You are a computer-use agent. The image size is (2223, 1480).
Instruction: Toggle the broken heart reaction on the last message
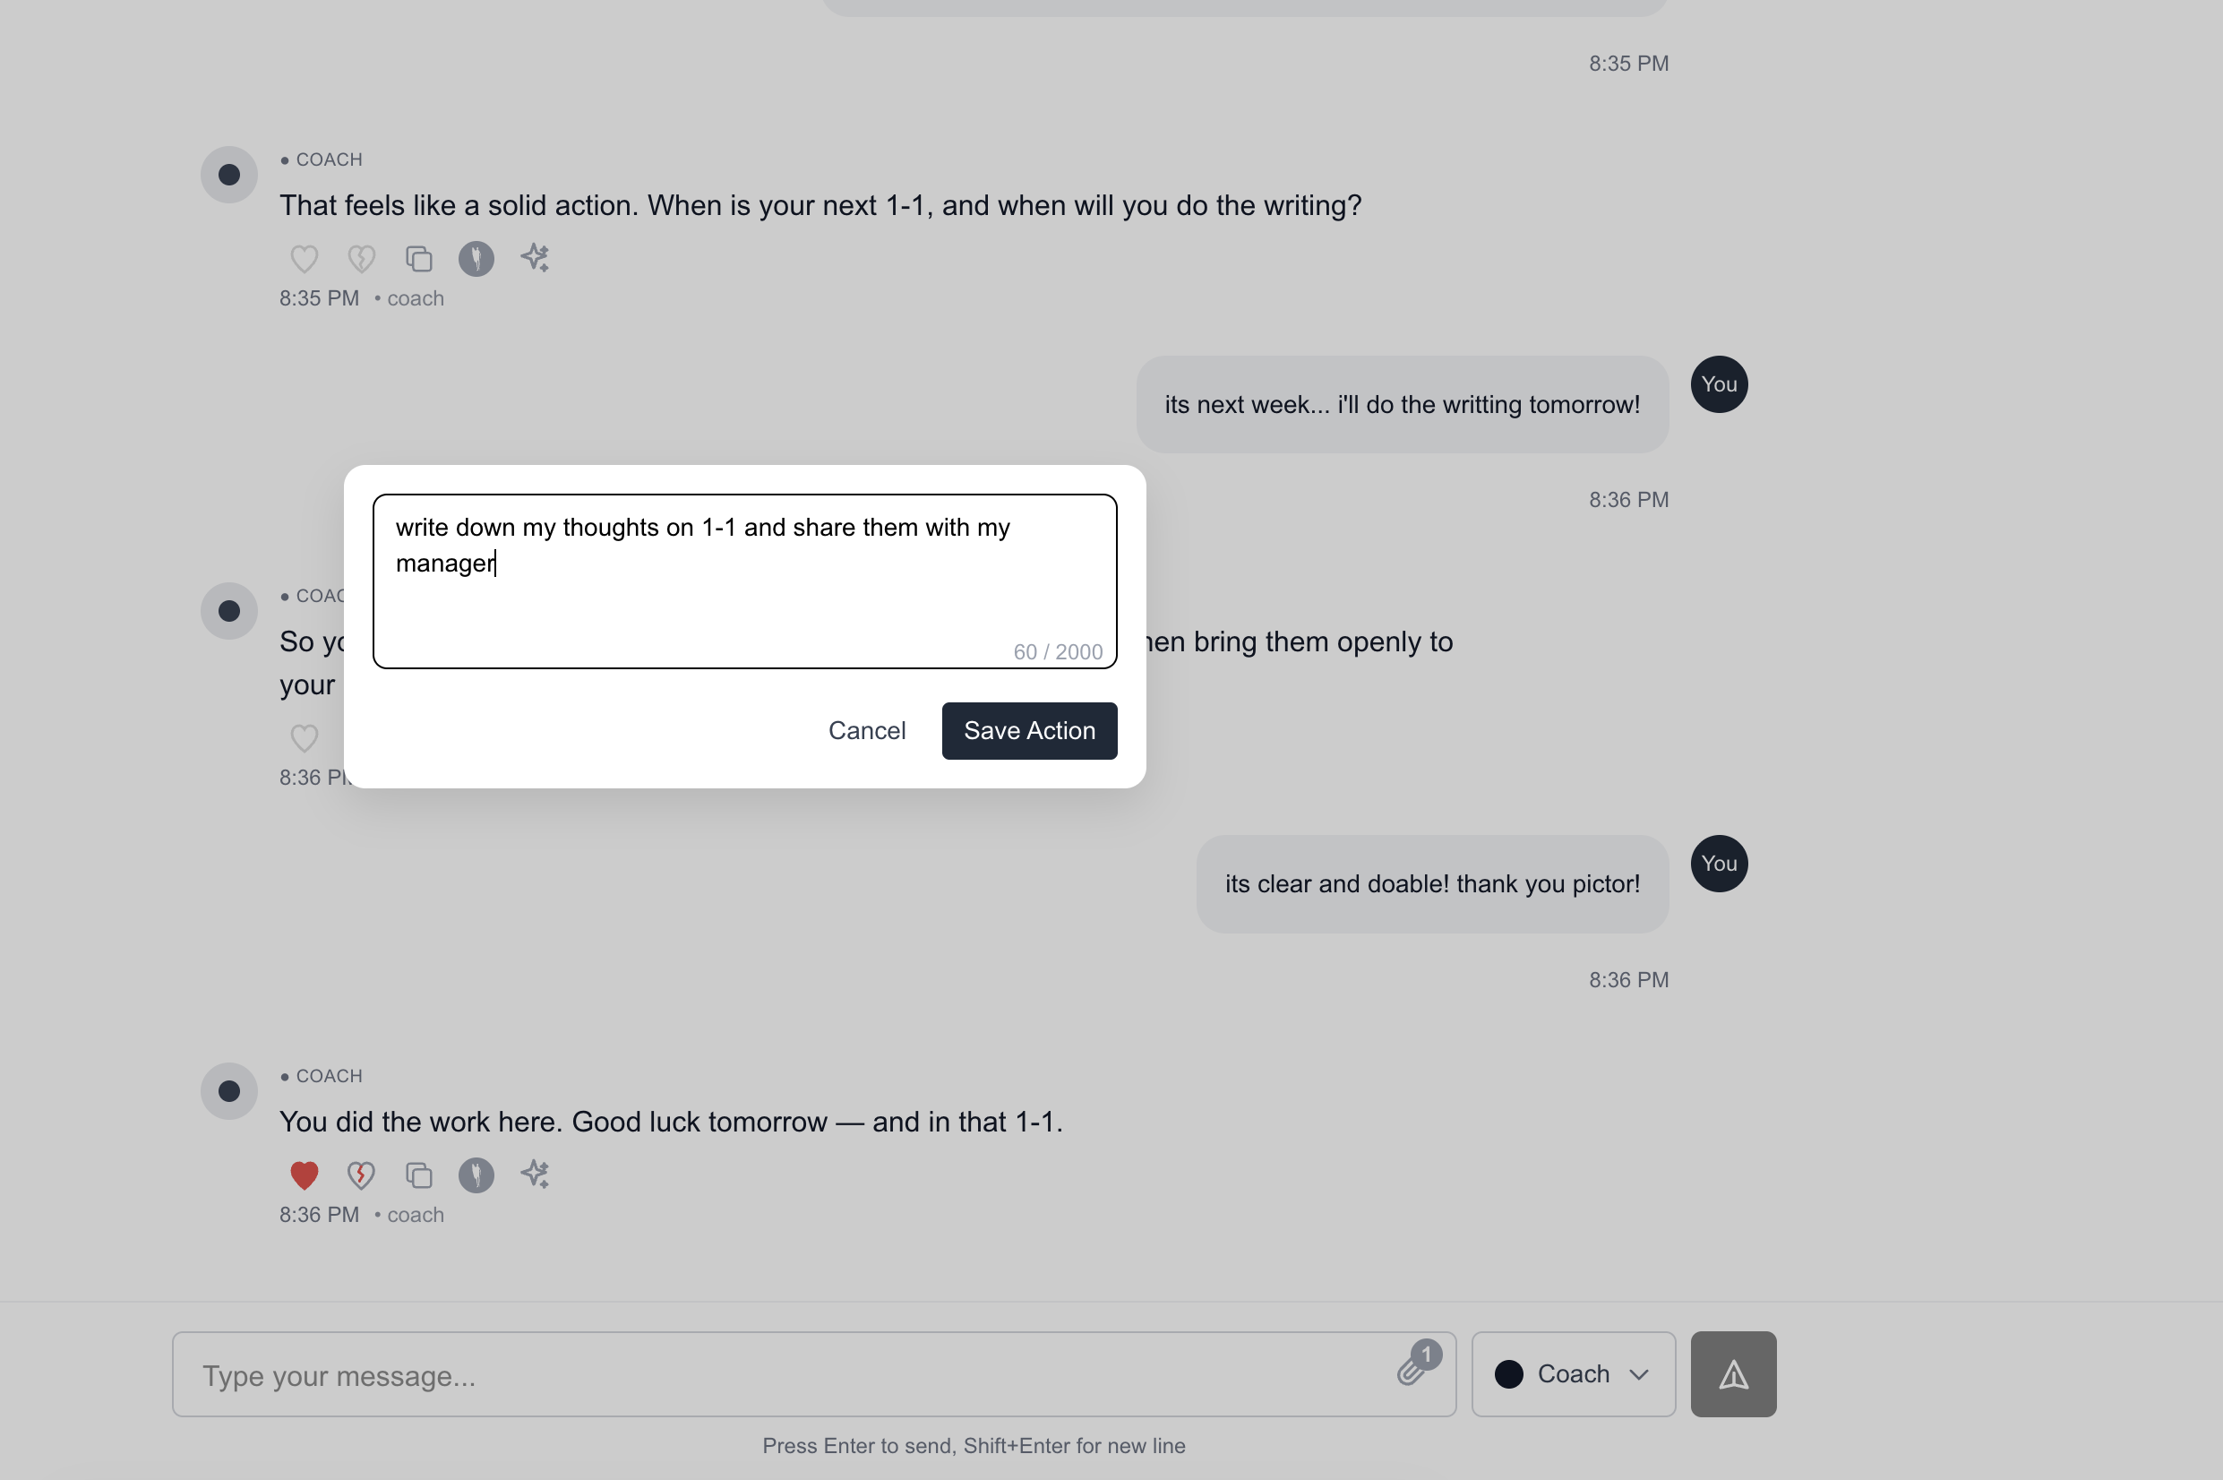coord(360,1175)
